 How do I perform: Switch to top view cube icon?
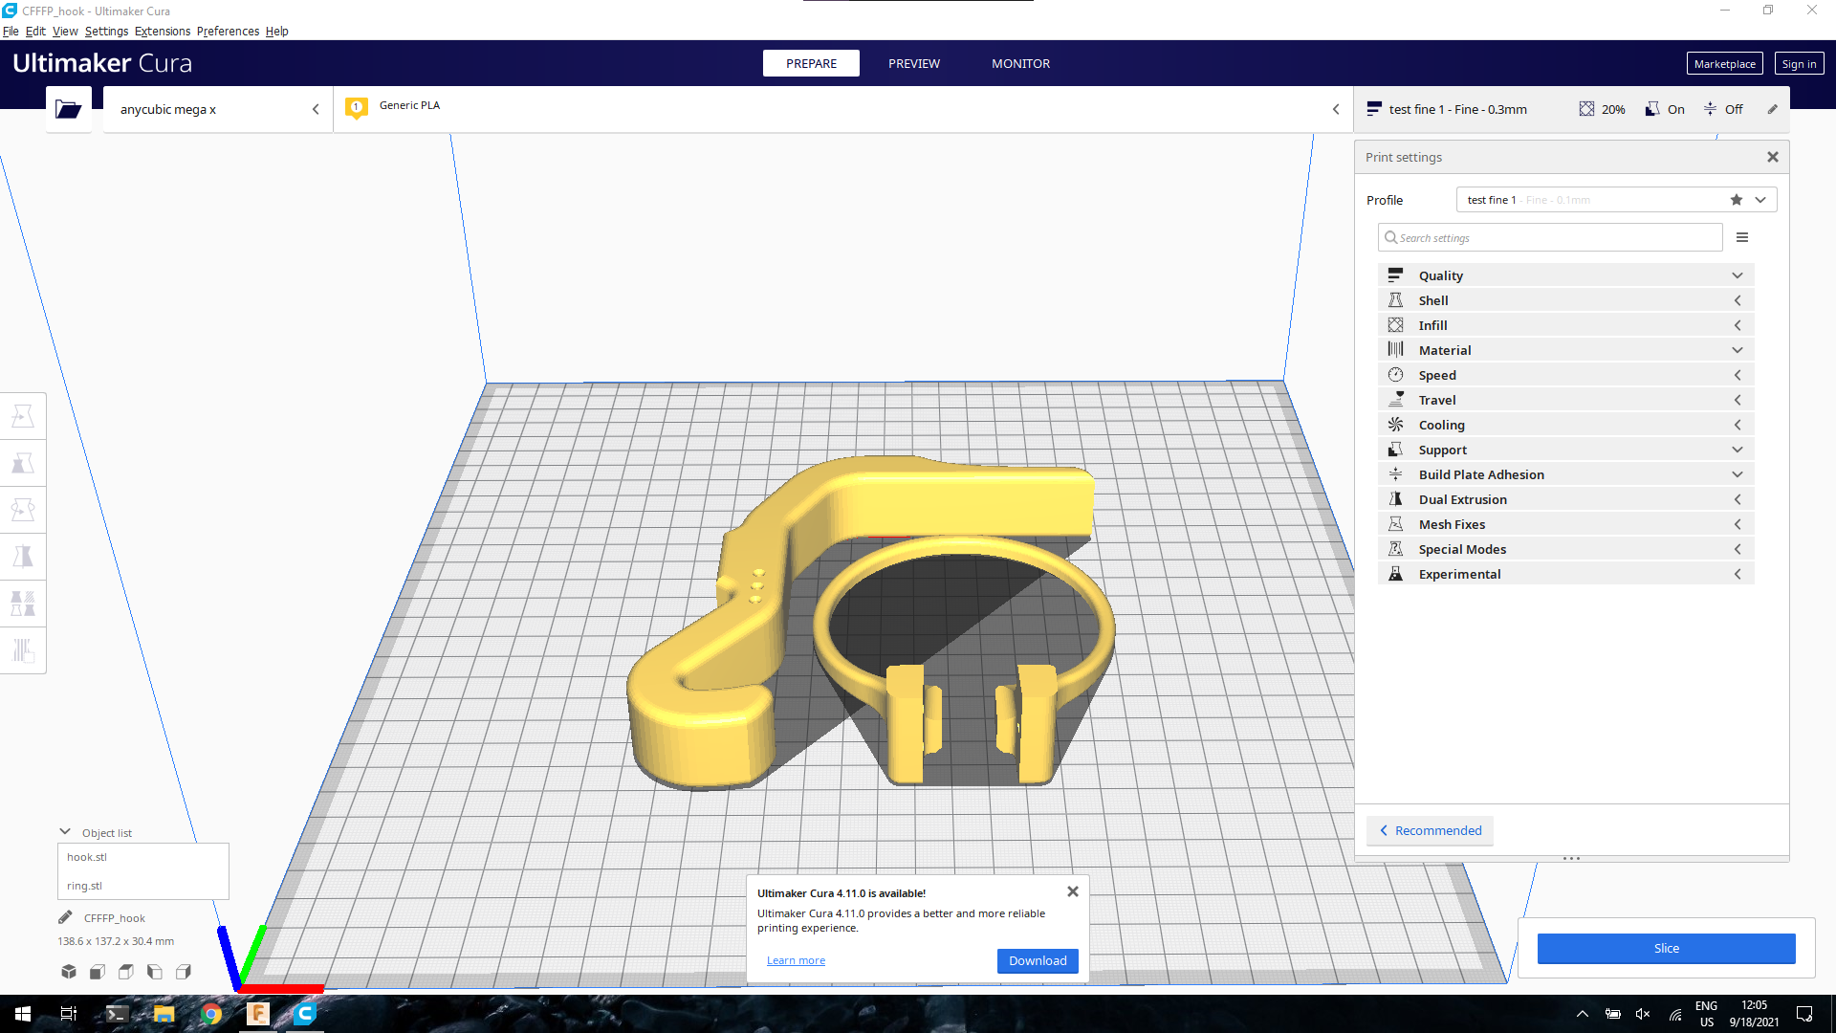click(126, 972)
